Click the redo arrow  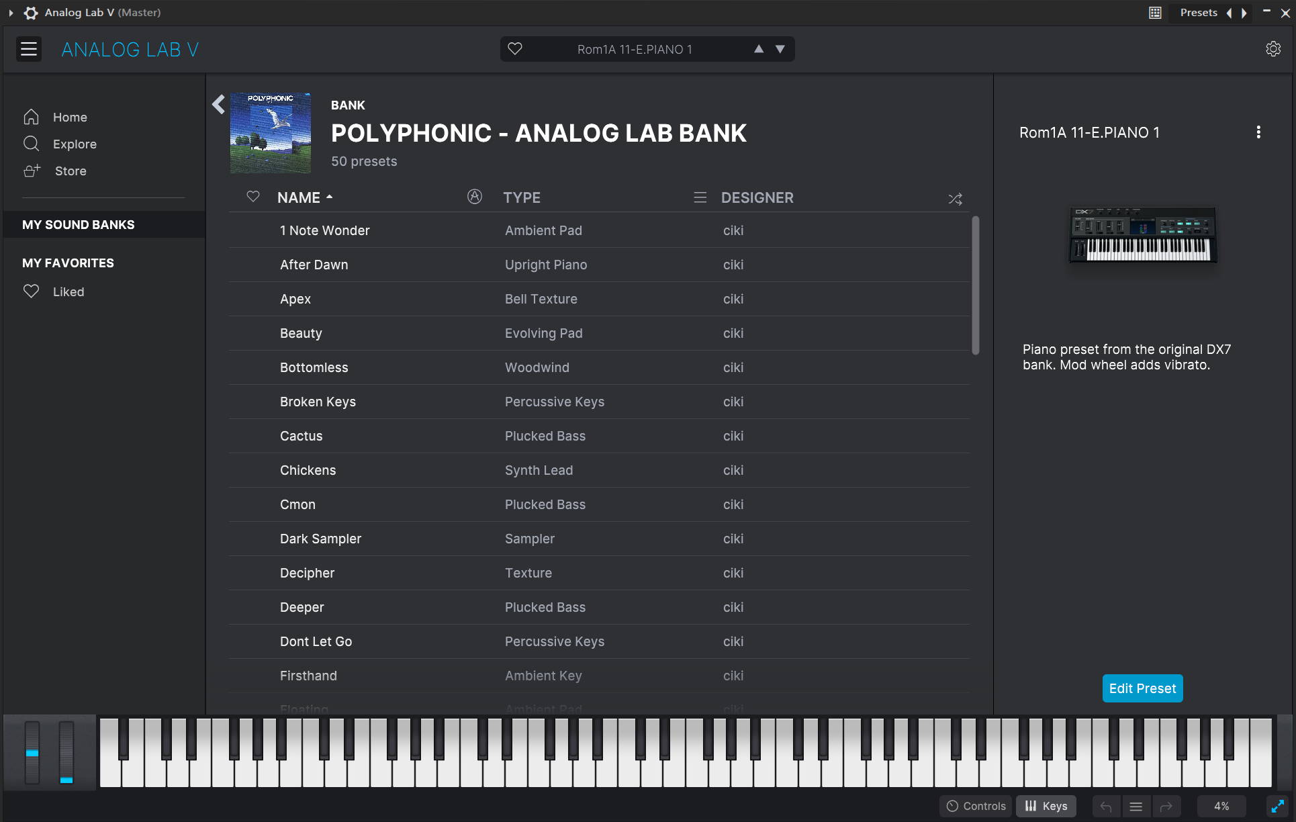click(x=1166, y=807)
